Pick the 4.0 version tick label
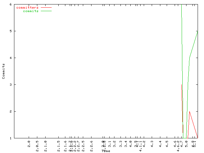The height and width of the screenshot is (153, 204). (130, 142)
